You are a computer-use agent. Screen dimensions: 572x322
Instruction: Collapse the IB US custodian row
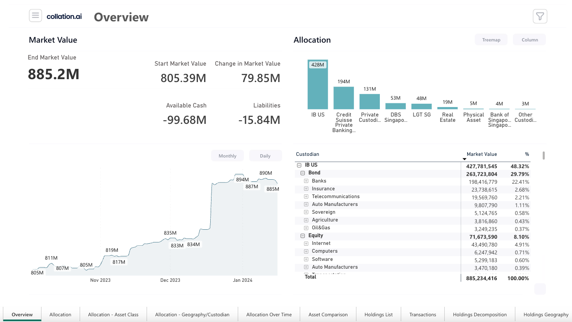click(299, 165)
